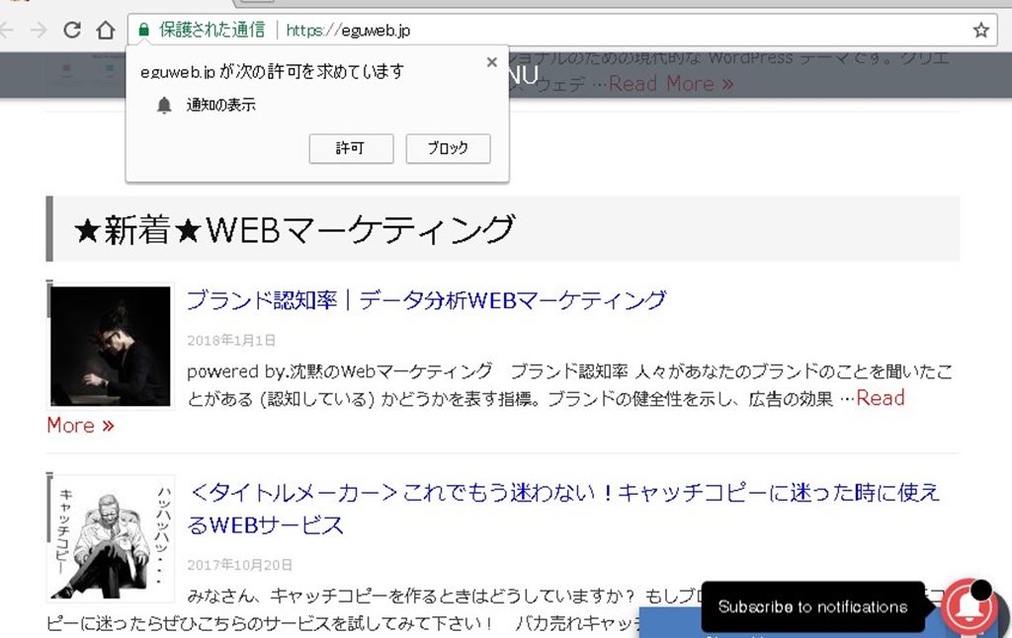Reload the current page

click(x=72, y=31)
